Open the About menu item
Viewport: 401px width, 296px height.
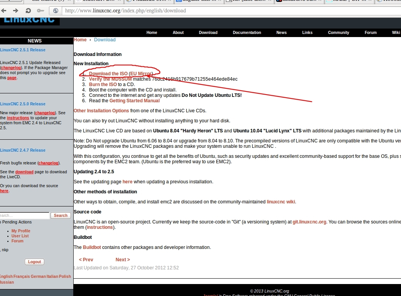[x=178, y=32]
